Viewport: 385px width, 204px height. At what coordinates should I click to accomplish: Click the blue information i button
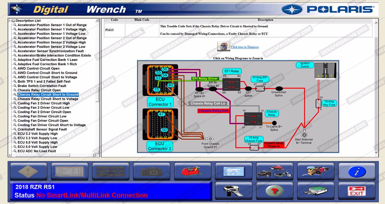(357, 171)
